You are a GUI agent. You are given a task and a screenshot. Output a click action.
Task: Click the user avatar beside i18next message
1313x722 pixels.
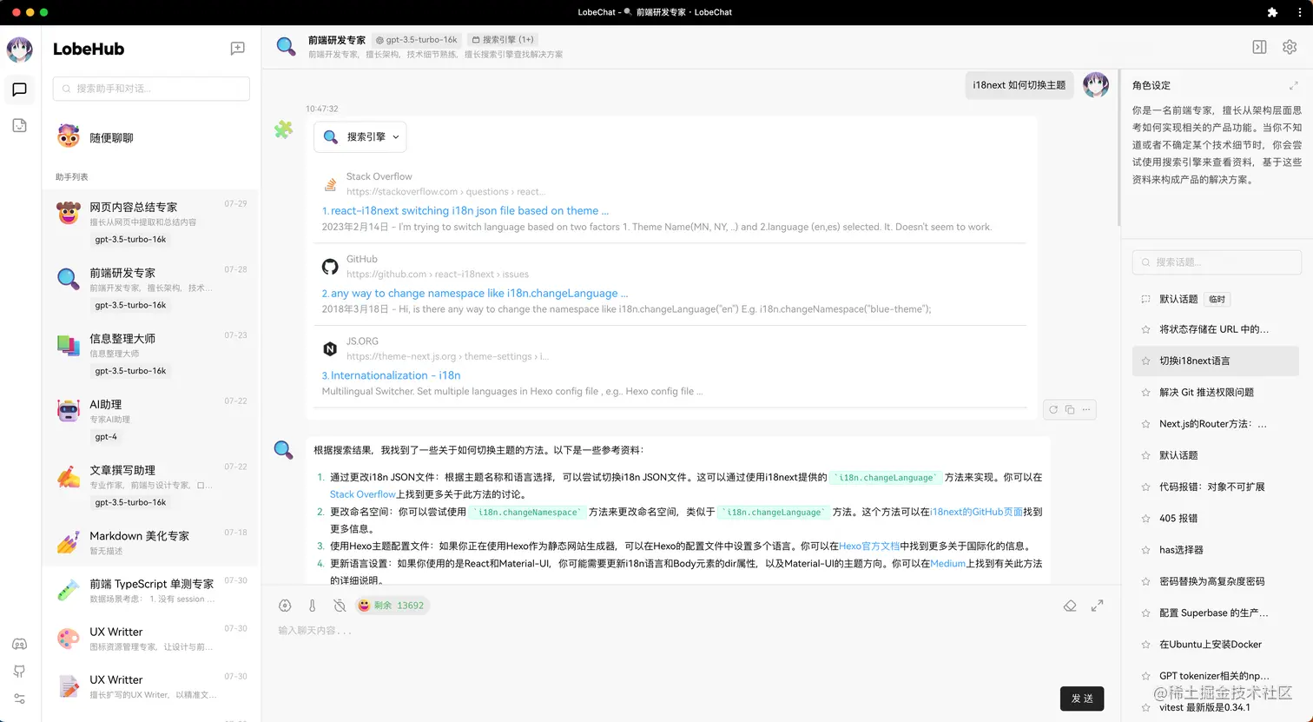(1096, 85)
